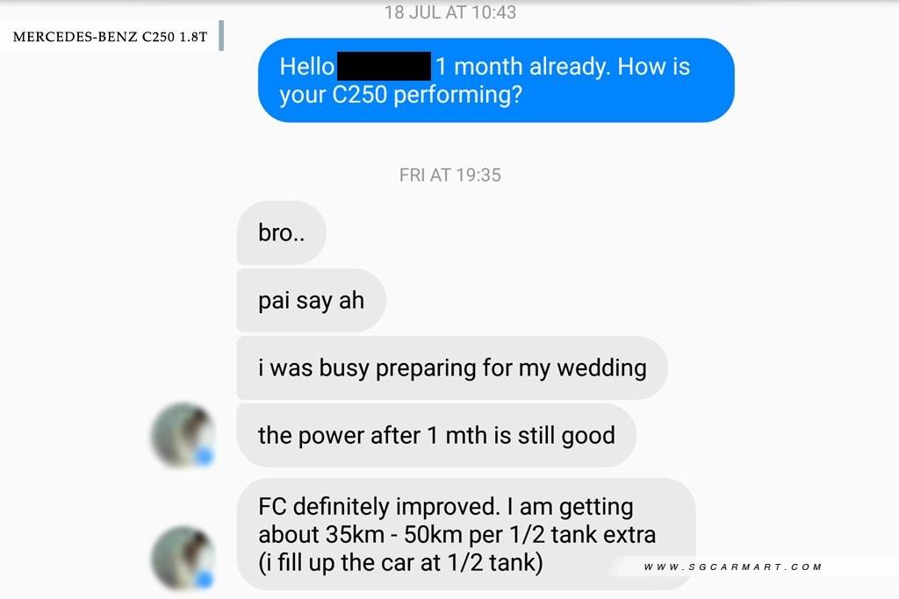Click the 'MERCEDES-BENZ C250 1.8T' label
The width and height of the screenshot is (899, 599).
110,37
